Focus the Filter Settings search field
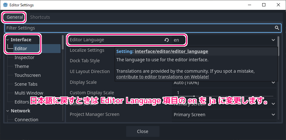Screen dimensions: 286x140 click(143, 28)
